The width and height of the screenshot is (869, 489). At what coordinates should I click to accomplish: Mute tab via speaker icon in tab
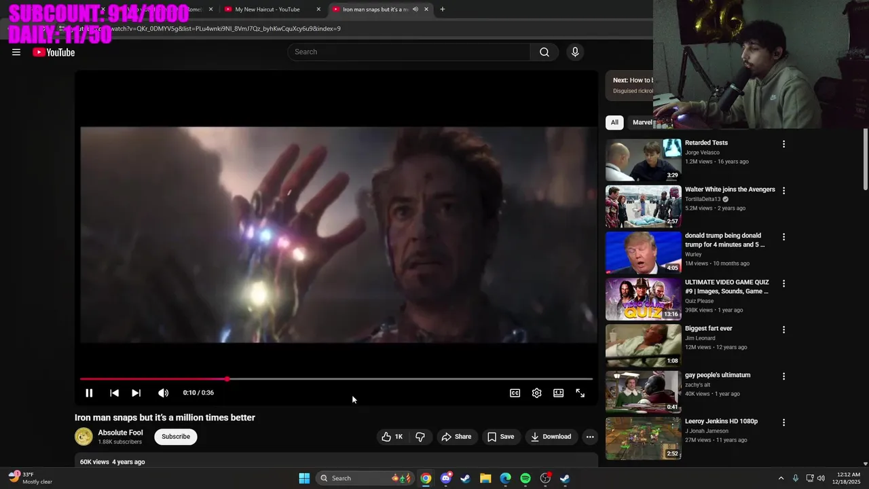[x=415, y=10]
